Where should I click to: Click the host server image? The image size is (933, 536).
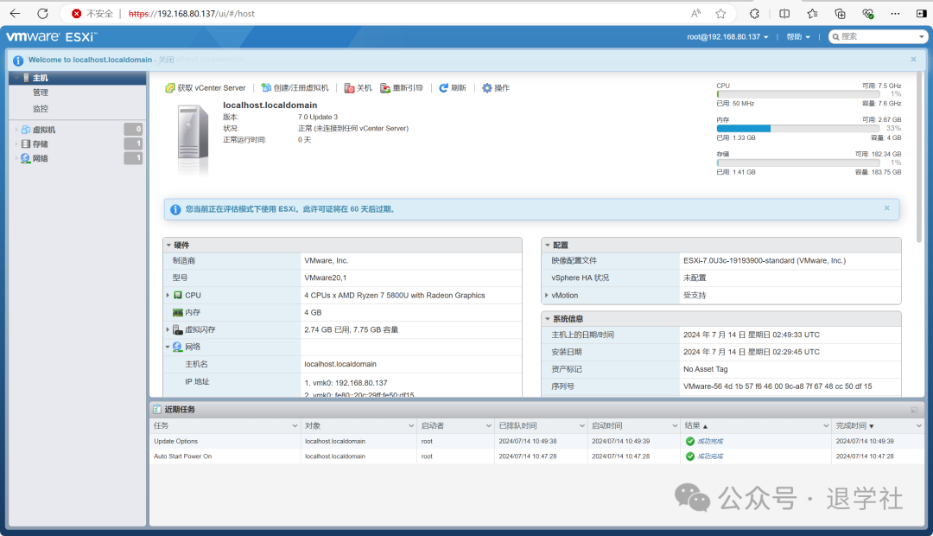(194, 137)
